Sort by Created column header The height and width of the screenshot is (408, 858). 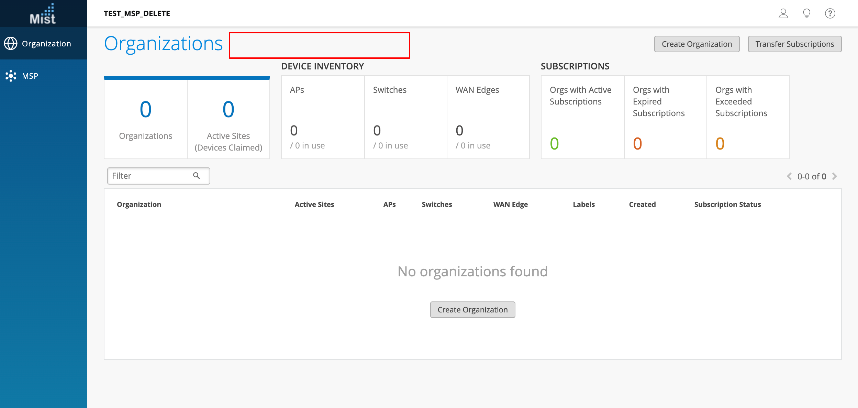tap(642, 205)
